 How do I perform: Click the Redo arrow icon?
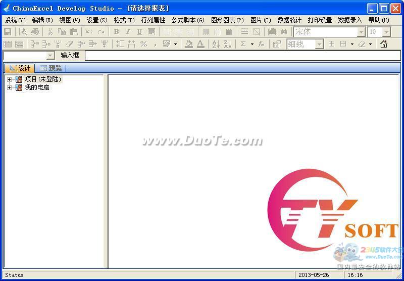pos(101,32)
